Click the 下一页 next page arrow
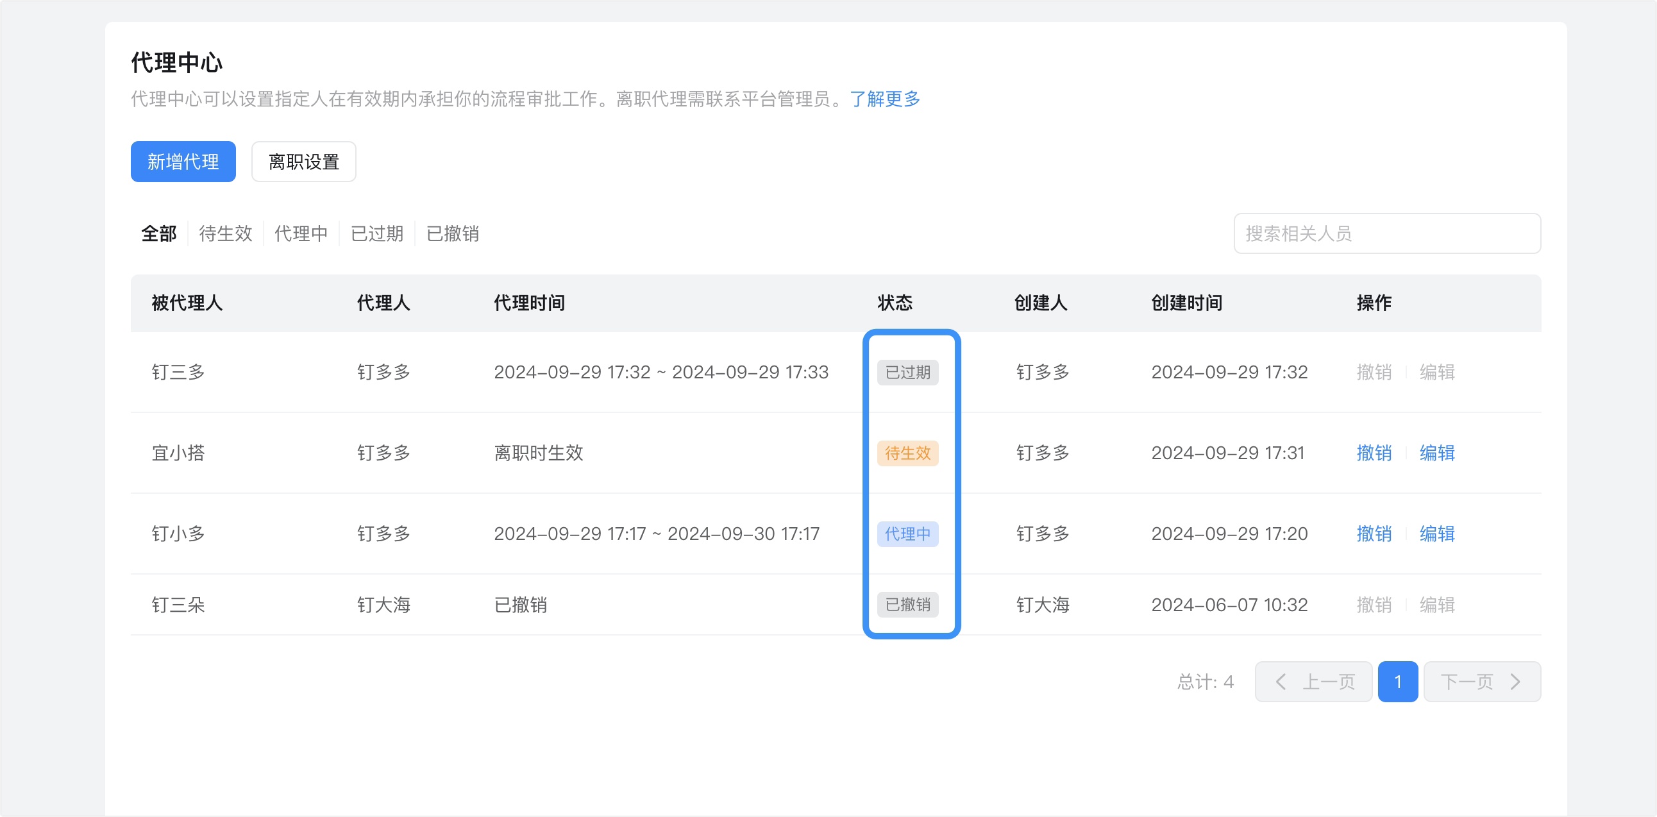This screenshot has height=817, width=1657. click(x=1482, y=682)
